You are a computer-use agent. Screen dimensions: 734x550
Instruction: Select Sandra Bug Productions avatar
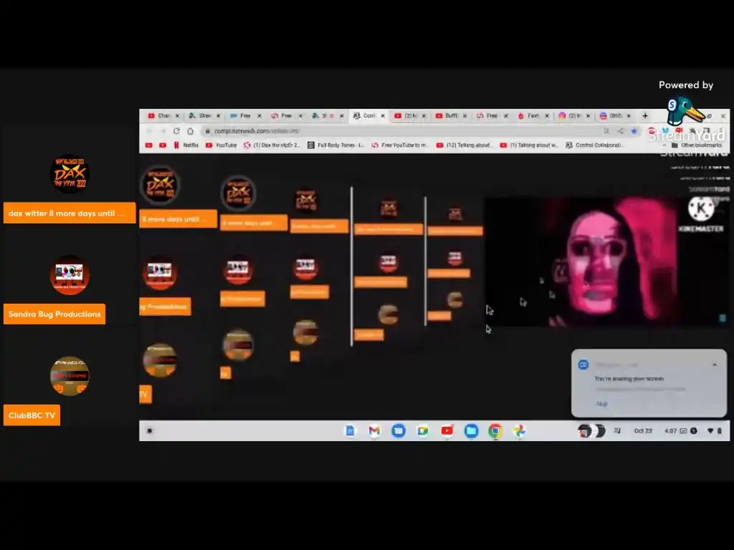[70, 275]
